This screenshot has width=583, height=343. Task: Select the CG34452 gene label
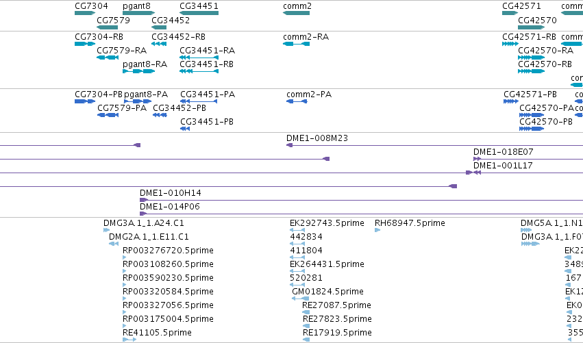[171, 20]
